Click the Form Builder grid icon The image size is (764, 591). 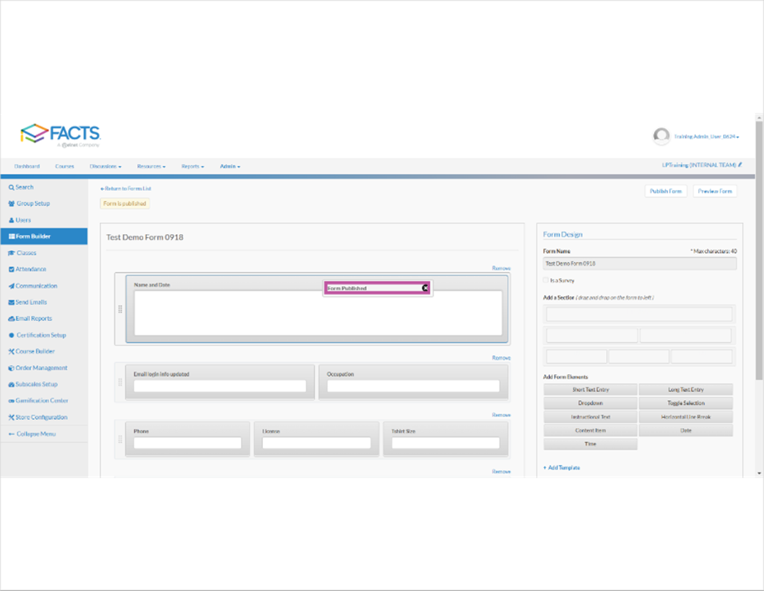click(12, 236)
